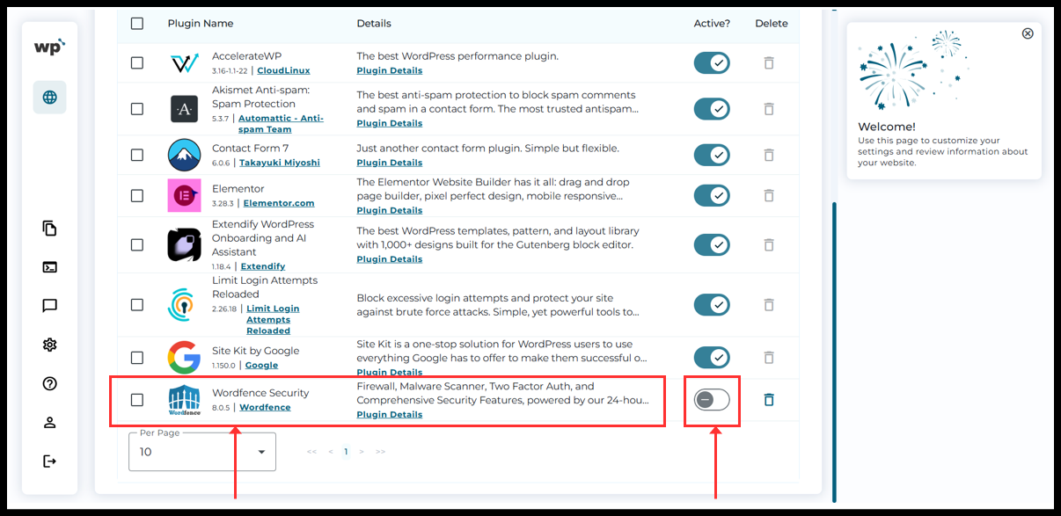Screen dimensions: 1061x516
Task: Click the Plugin Name column header
Action: tap(201, 24)
